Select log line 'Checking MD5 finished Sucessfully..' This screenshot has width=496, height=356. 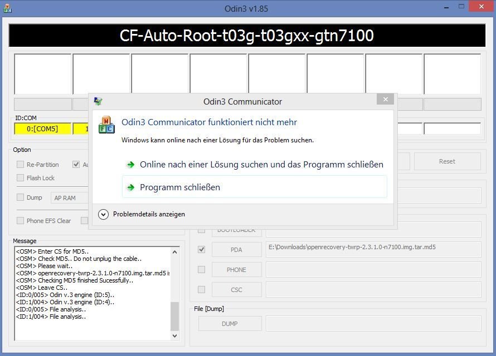coord(75,280)
